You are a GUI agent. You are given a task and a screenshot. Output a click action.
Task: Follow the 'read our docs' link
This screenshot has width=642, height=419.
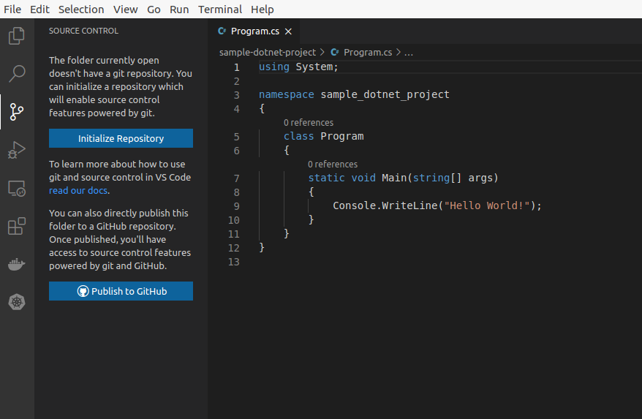click(x=78, y=190)
